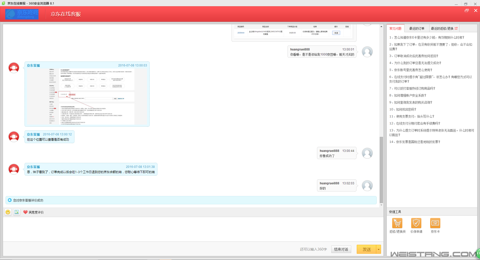Click 结束对话 button

[341, 249]
